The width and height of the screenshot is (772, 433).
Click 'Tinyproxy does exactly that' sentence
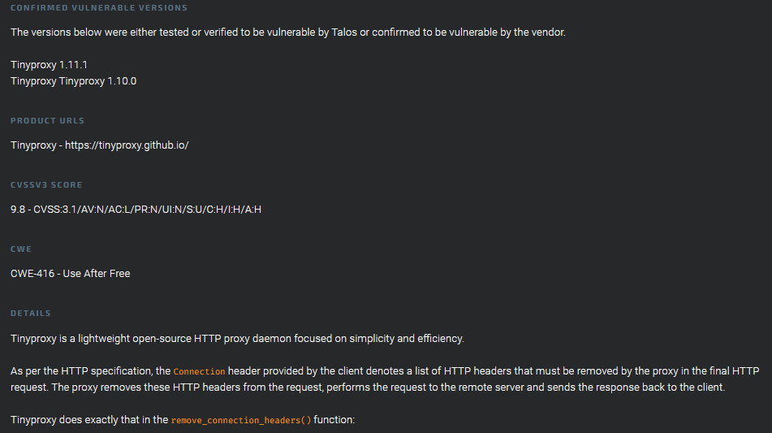[183, 420]
